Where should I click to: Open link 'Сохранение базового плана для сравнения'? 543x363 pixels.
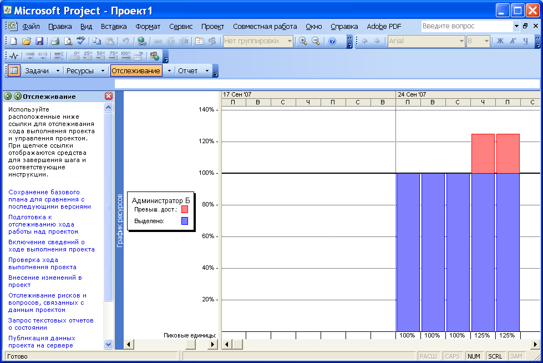pos(49,199)
